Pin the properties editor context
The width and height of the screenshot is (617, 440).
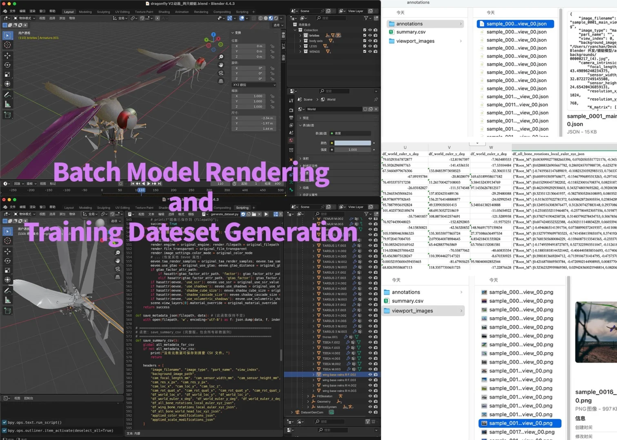(x=375, y=99)
